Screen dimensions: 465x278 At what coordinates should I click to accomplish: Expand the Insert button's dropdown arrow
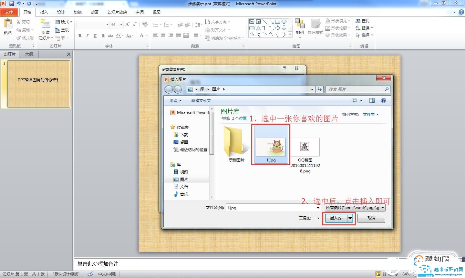tap(350, 218)
